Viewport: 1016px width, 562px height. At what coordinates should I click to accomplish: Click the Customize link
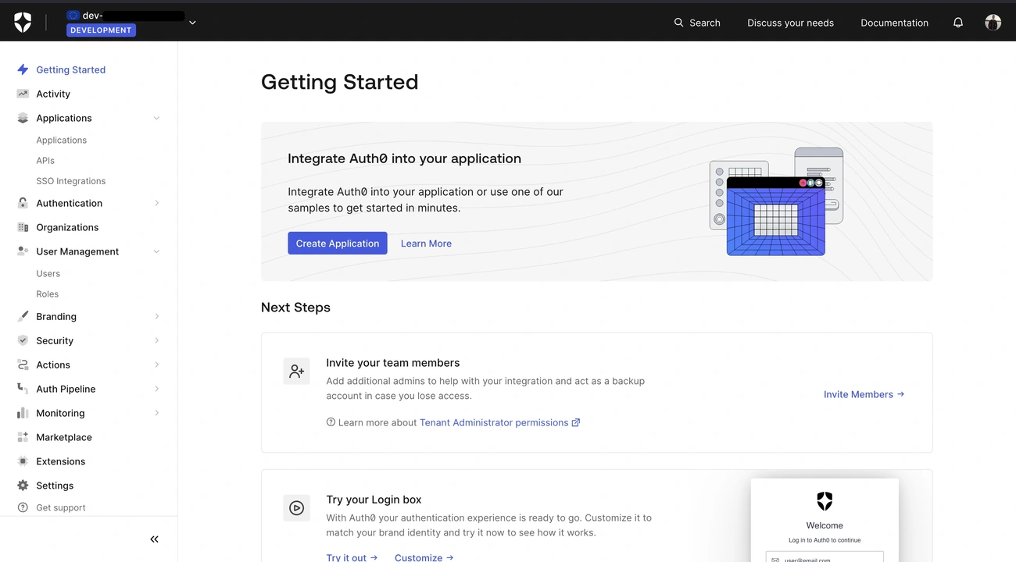[x=424, y=557]
